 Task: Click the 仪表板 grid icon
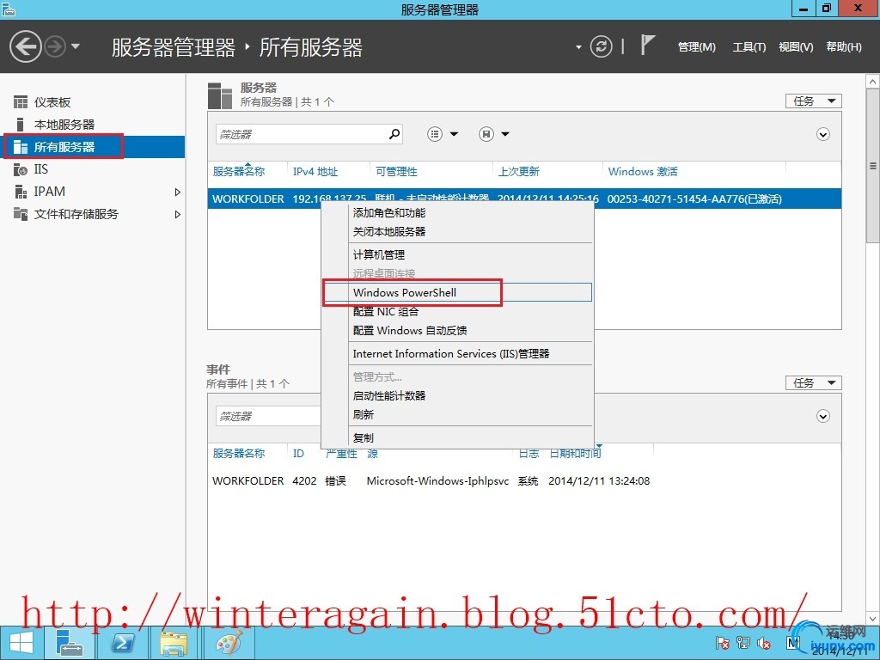coord(21,102)
